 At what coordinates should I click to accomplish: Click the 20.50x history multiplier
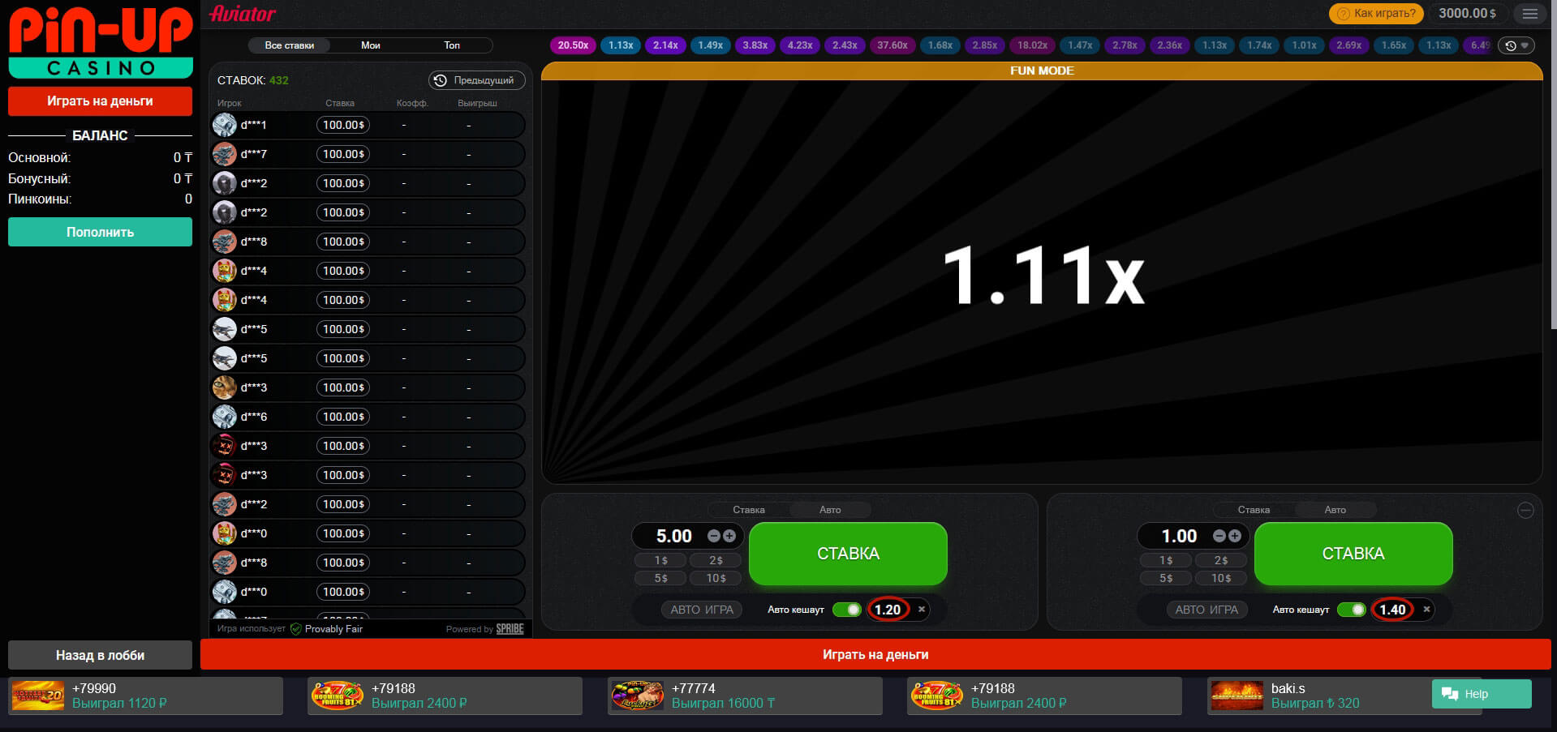pos(573,45)
